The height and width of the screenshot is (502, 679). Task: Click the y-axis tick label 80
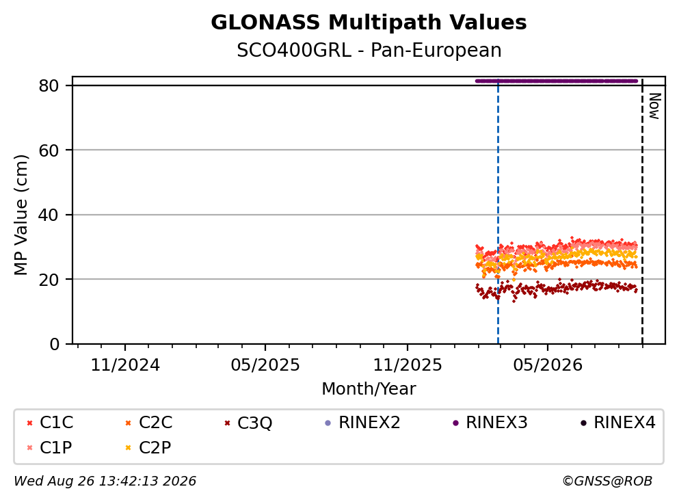[x=49, y=85]
